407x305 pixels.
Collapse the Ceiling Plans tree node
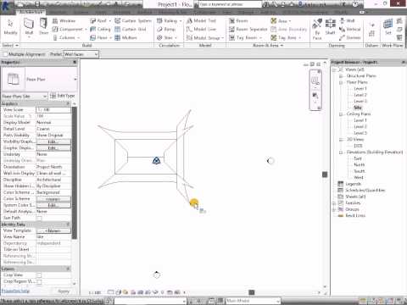click(x=341, y=114)
